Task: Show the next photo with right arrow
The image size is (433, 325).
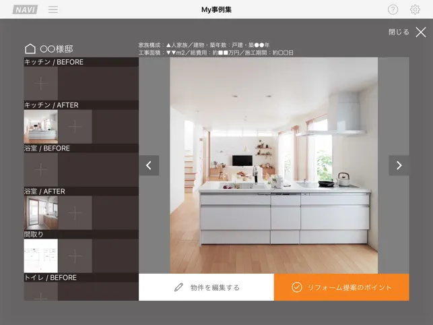Action: [x=399, y=165]
